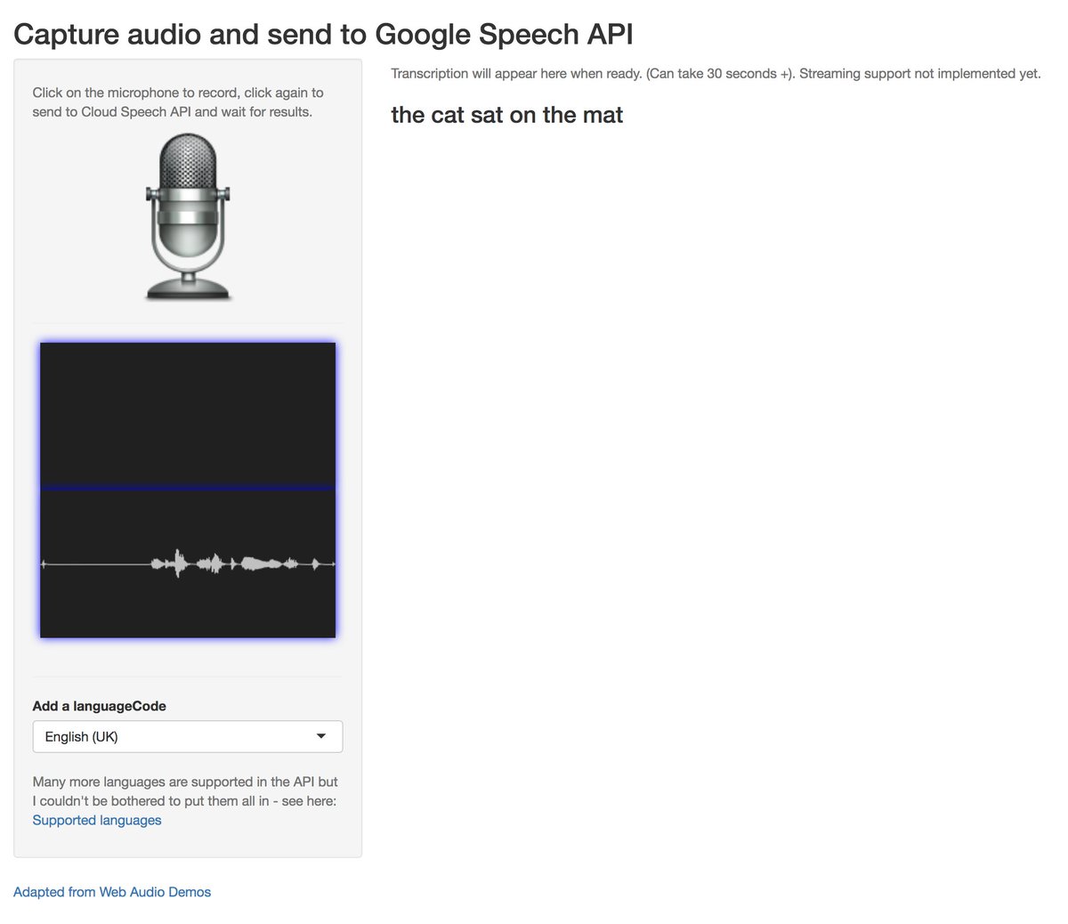Click the 'Transcription will appear here' notice text
This screenshot has width=1068, height=924.
(x=716, y=74)
